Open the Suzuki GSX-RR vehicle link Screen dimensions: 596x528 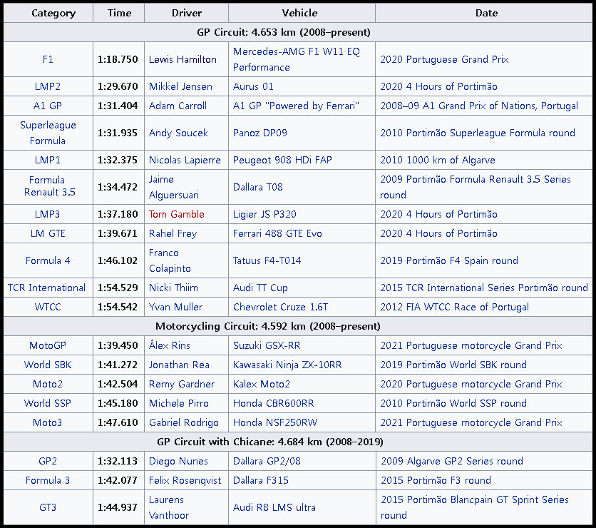[x=267, y=345]
